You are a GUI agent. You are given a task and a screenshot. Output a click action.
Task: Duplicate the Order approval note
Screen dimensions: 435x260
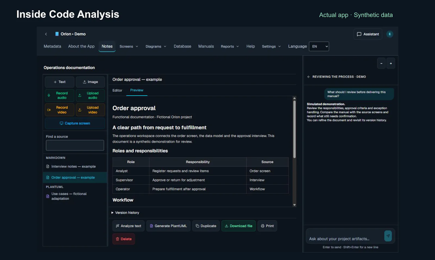[x=206, y=226]
